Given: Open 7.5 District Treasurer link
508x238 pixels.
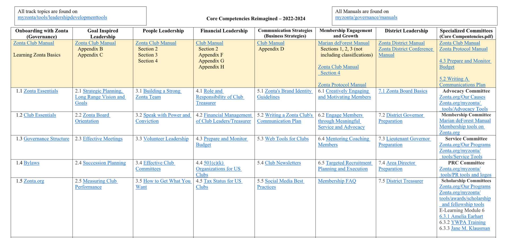Looking at the screenshot, I should [405, 181].
